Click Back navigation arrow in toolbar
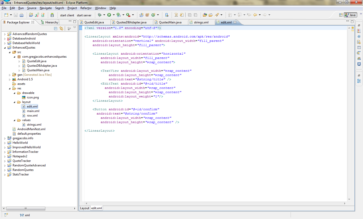 tap(255, 15)
